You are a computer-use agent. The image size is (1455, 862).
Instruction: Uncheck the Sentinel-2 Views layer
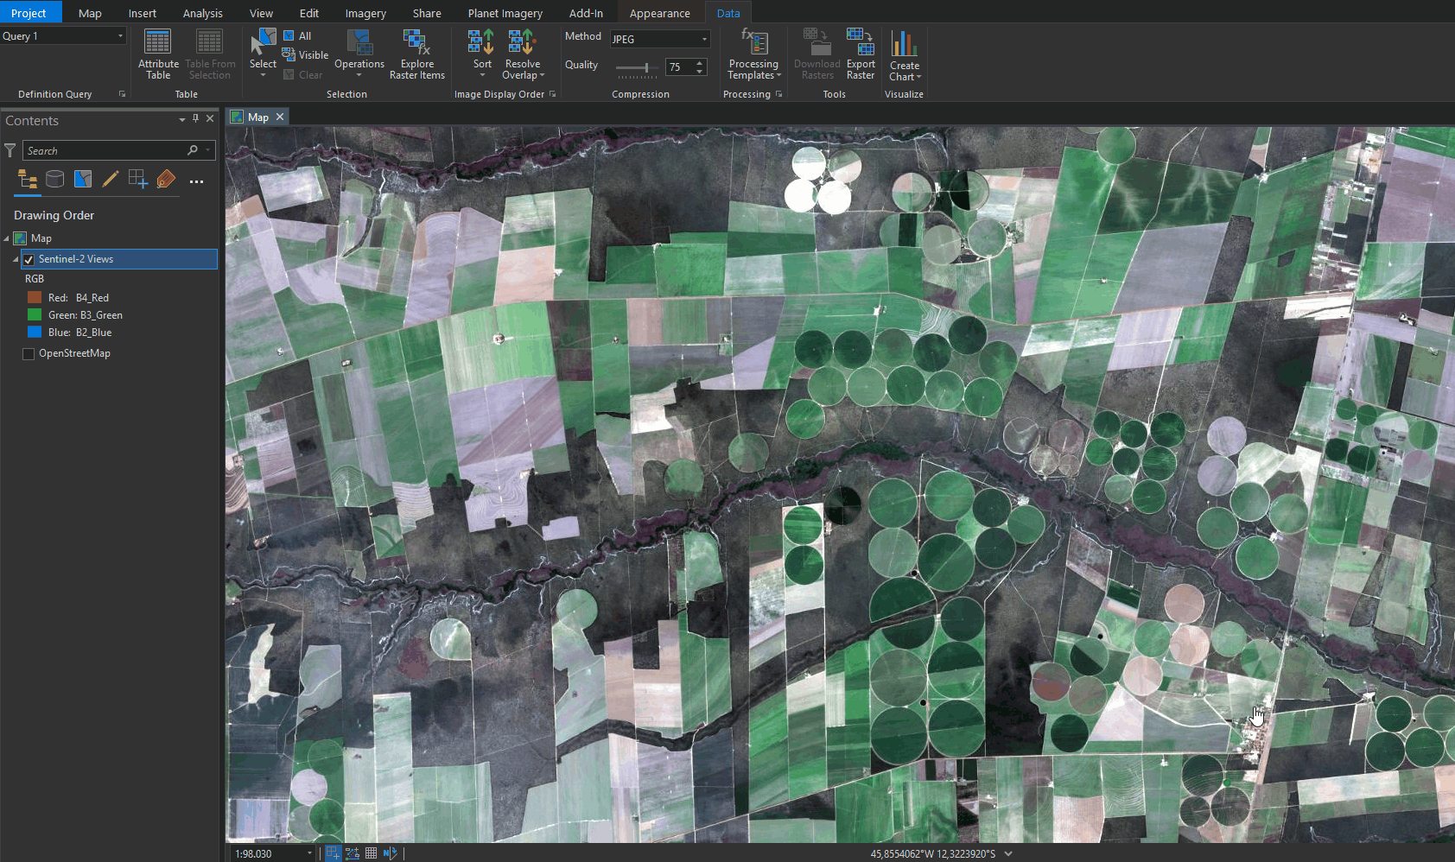(x=29, y=259)
